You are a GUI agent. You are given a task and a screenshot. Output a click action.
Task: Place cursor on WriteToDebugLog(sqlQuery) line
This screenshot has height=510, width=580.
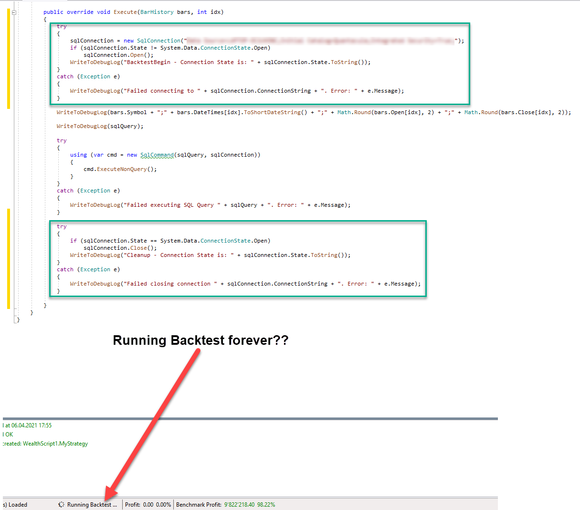pos(100,126)
